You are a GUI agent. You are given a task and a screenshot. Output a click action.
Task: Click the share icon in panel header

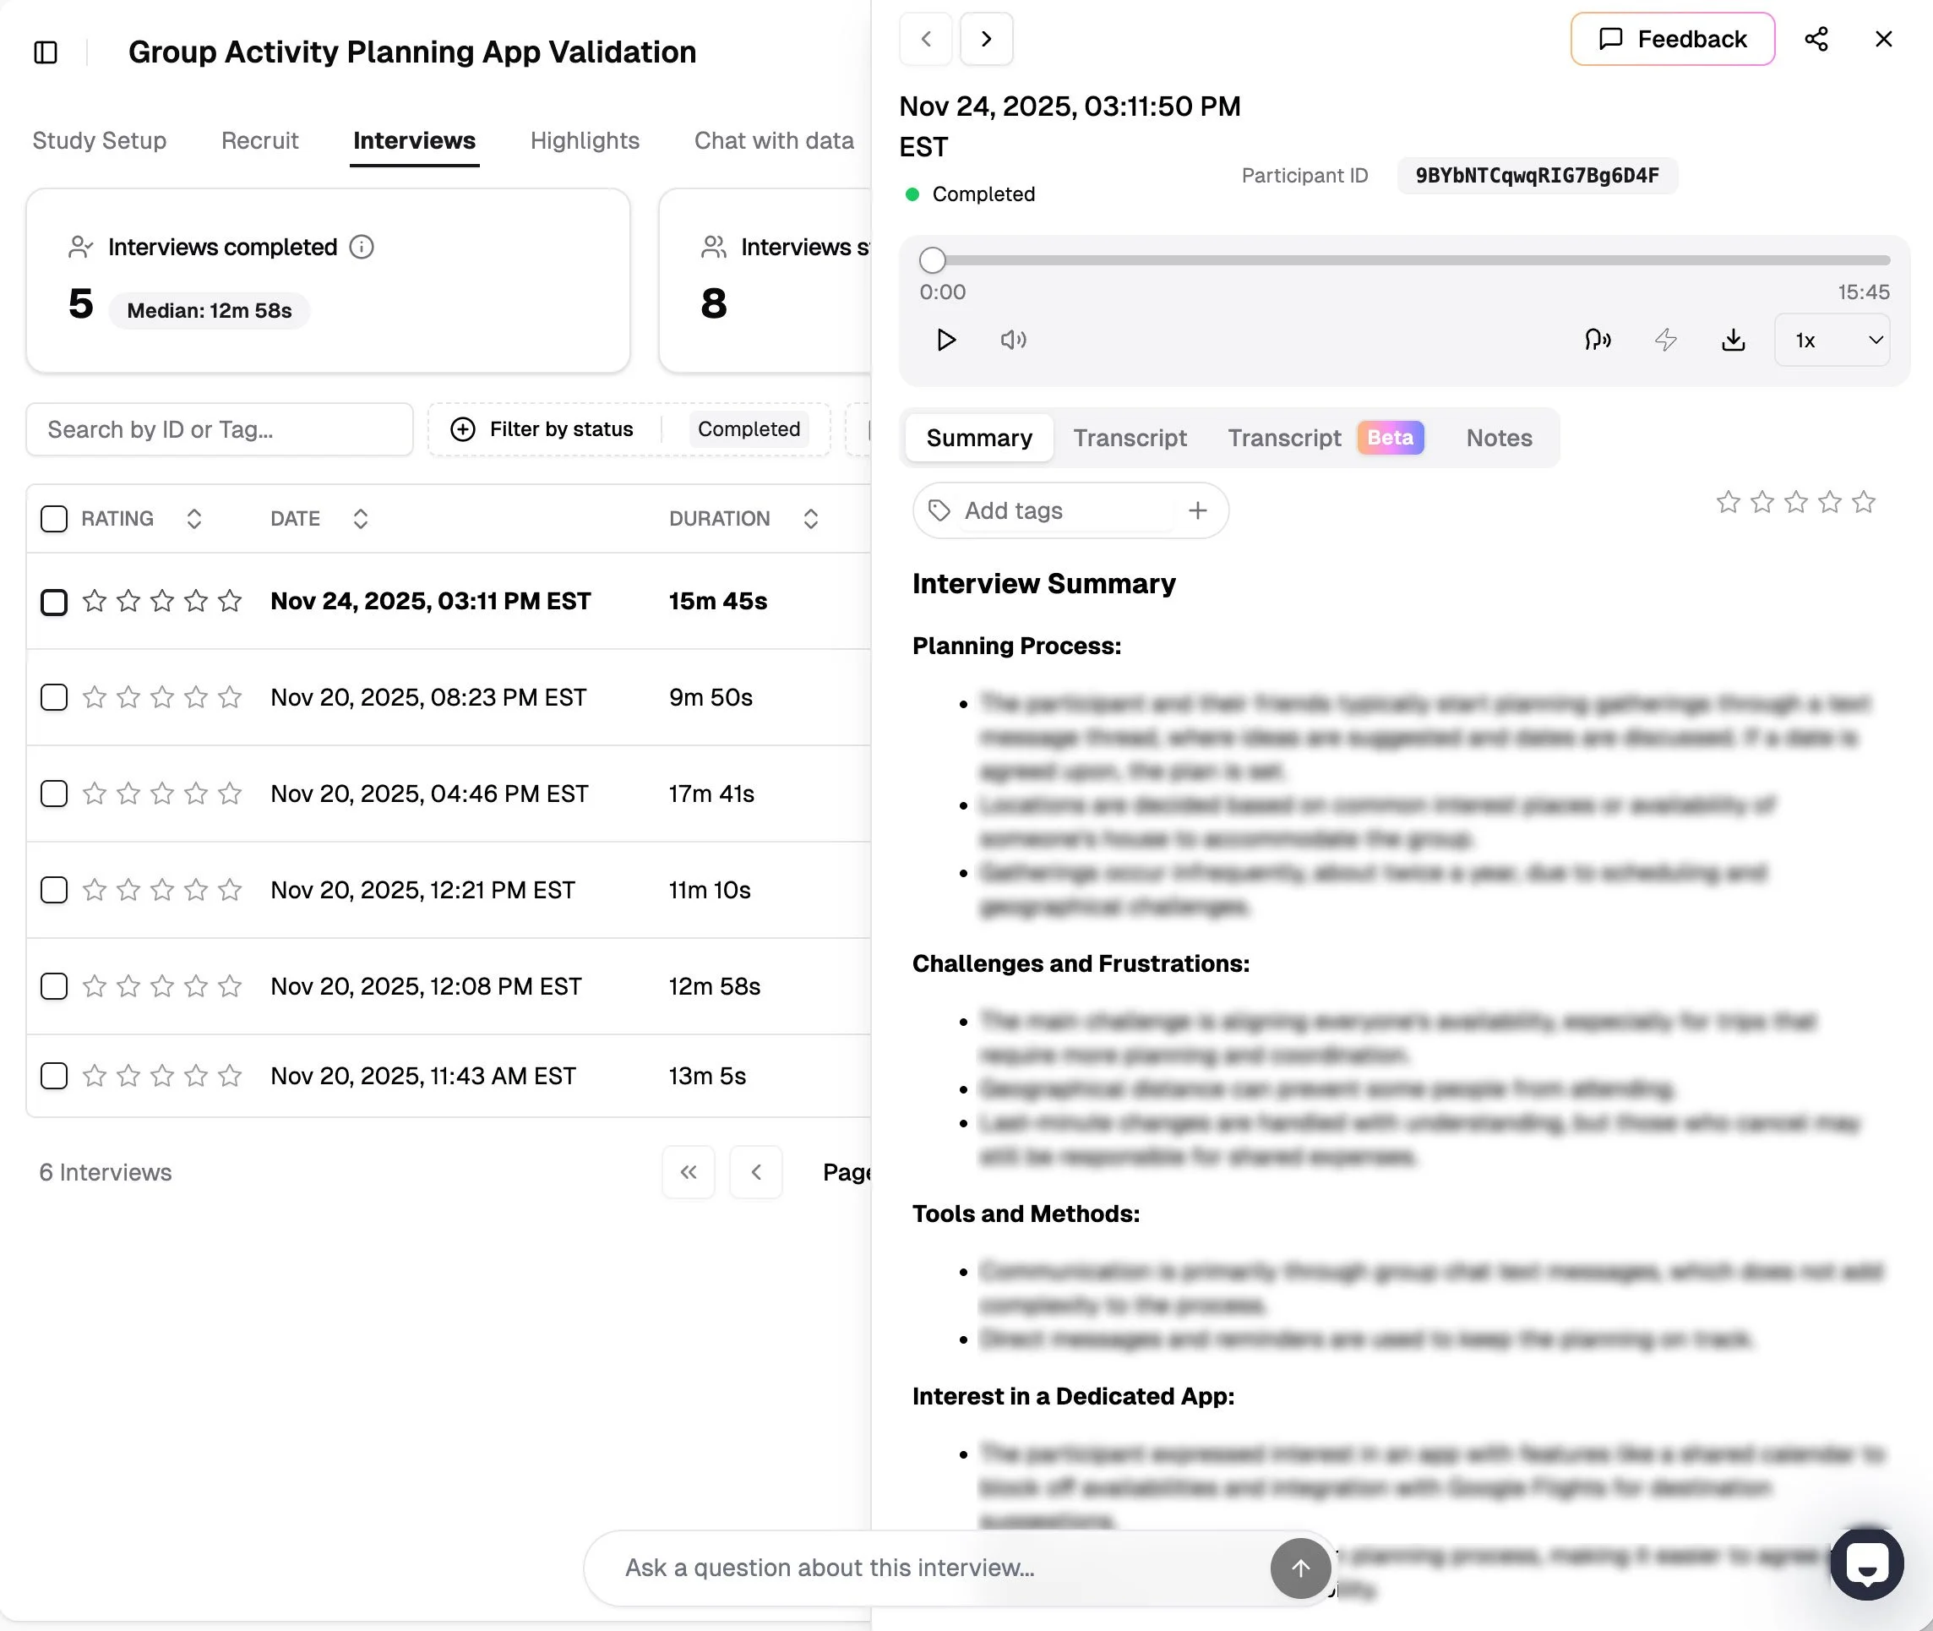[x=1816, y=39]
